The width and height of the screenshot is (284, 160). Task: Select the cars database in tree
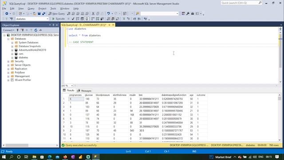click(21, 54)
